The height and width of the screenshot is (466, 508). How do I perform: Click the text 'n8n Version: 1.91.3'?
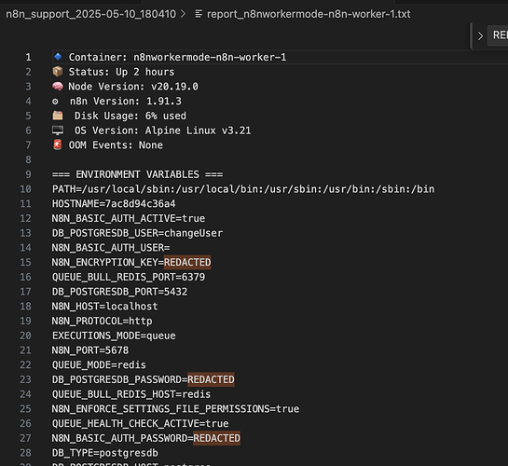tap(126, 101)
